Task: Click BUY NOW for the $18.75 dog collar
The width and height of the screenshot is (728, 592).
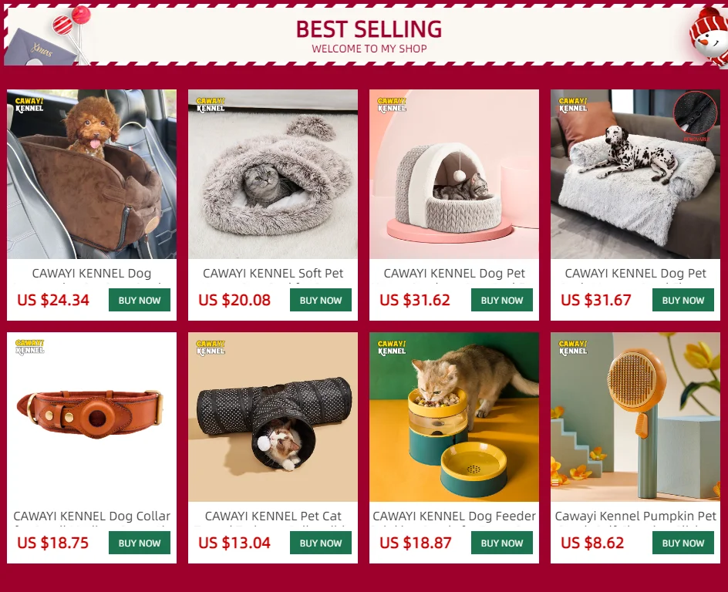Action: coord(140,543)
